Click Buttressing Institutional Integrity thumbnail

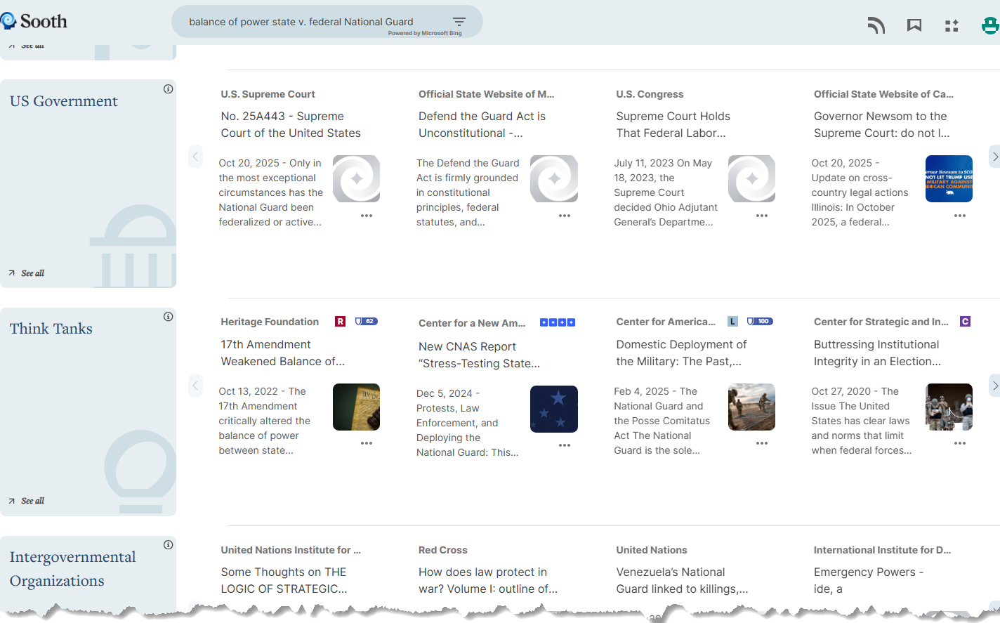click(949, 407)
